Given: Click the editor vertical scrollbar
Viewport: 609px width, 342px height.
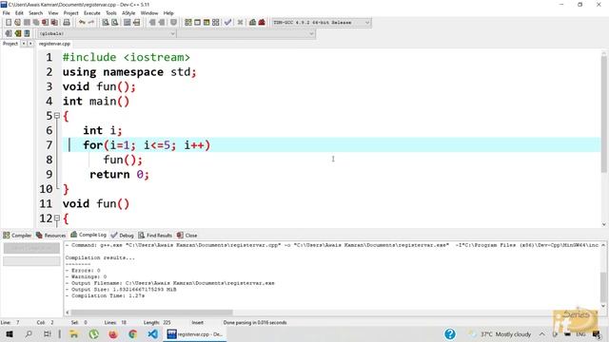Looking at the screenshot, I should point(603,114).
